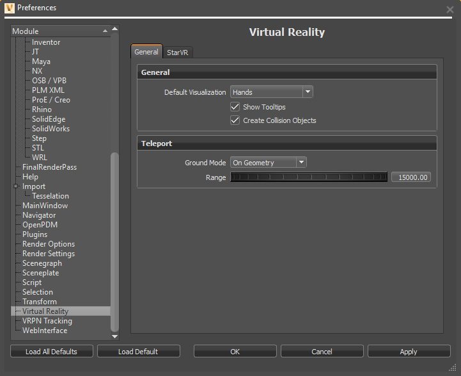The image size is (461, 376).
Task: Open Scenegraph preferences
Action: click(42, 263)
